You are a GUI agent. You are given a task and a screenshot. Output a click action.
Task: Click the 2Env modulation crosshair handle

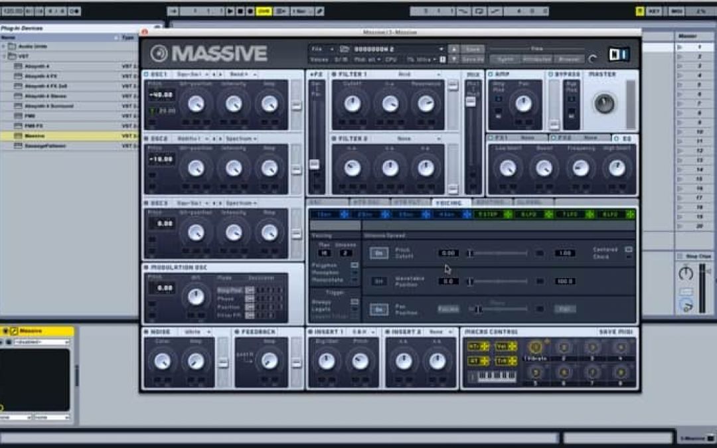click(385, 214)
